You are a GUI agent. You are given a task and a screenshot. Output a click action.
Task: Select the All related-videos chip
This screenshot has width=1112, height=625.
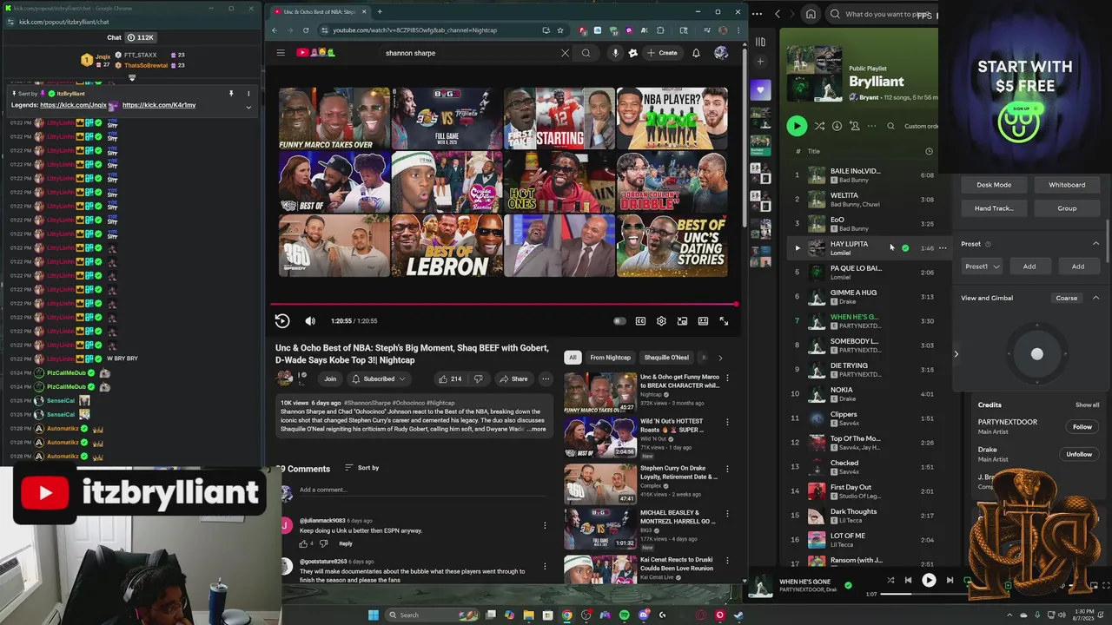(x=573, y=358)
